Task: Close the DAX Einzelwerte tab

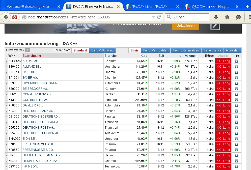Action: point(118,7)
